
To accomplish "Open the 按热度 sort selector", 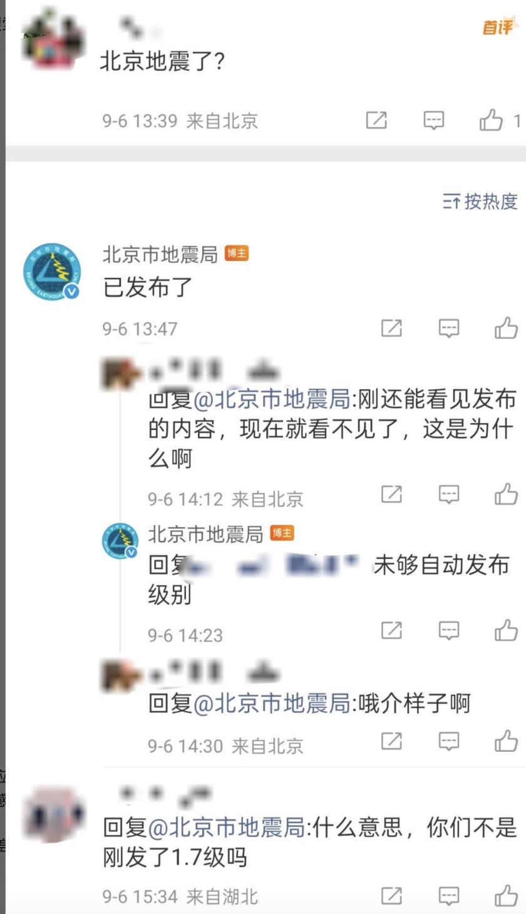I will (480, 202).
